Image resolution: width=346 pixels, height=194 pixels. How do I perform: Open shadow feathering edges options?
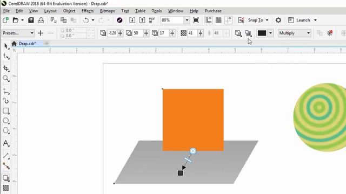point(248,33)
